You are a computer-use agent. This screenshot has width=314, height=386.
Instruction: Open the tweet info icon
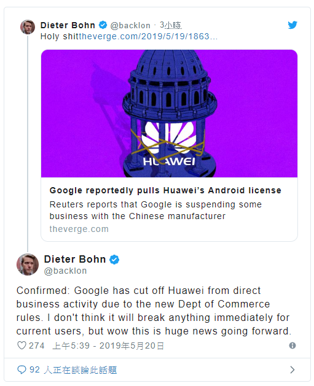tap(292, 345)
